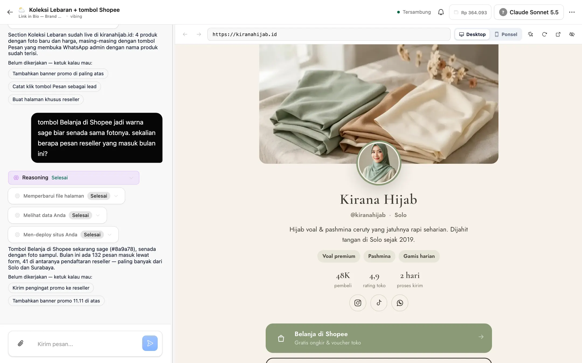Select Kirim pengingat promo ke reseller
The height and width of the screenshot is (363, 582).
pyautogui.click(x=51, y=288)
